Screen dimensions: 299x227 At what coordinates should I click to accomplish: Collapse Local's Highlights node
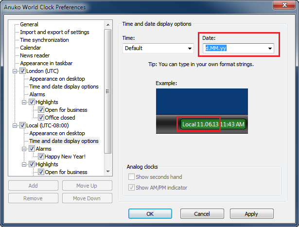[x=24, y=164]
